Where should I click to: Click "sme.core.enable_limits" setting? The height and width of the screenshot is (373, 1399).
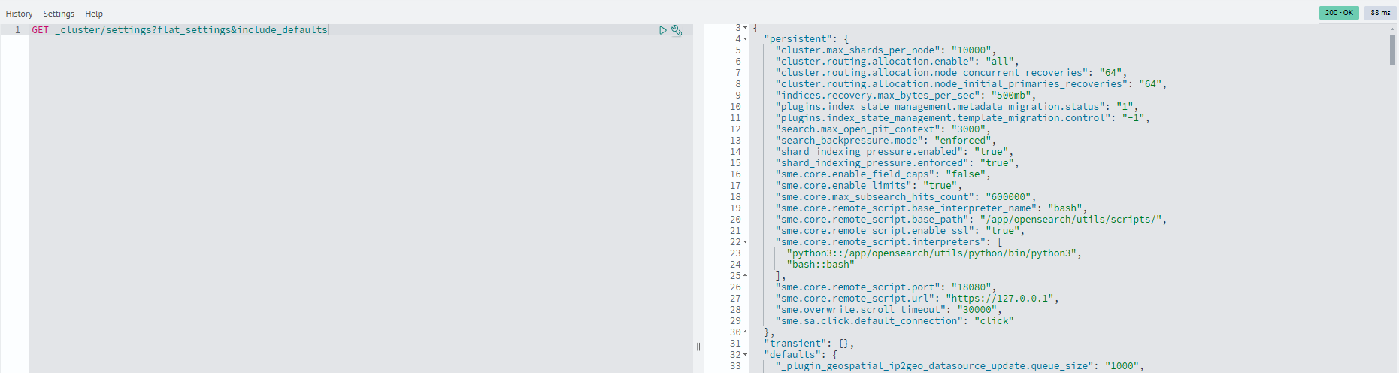(x=869, y=186)
